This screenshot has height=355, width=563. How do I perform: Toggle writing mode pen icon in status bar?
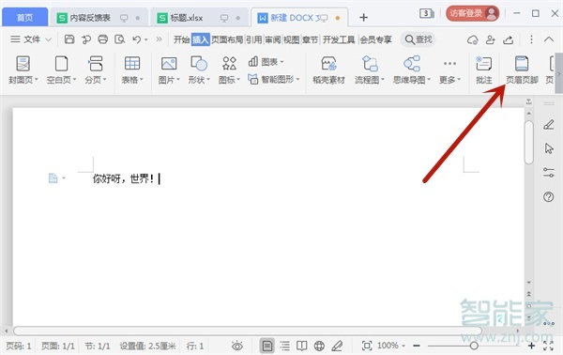point(337,346)
